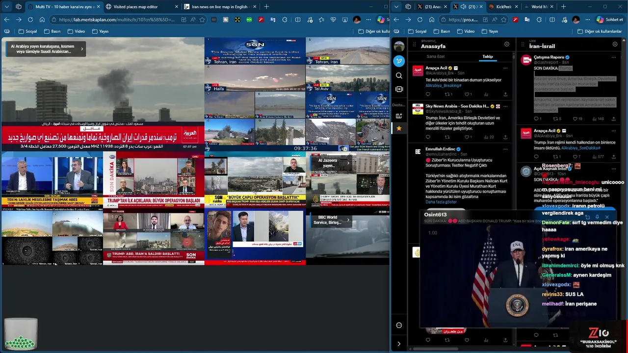Open your profile avatar in the X Pro sidebar
This screenshot has height=353, width=628.
(399, 47)
